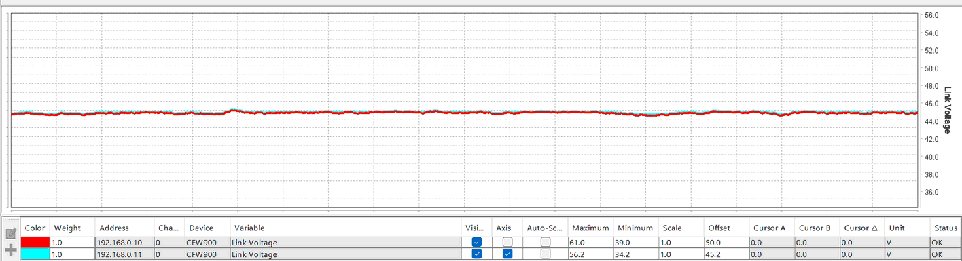This screenshot has width=962, height=261.
Task: Click Minimum value 39.0
Action: coord(636,242)
